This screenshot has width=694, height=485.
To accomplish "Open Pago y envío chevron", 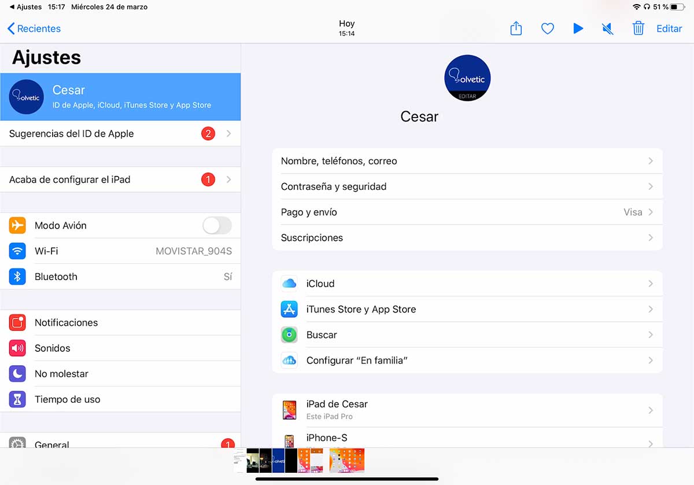I will [x=651, y=212].
